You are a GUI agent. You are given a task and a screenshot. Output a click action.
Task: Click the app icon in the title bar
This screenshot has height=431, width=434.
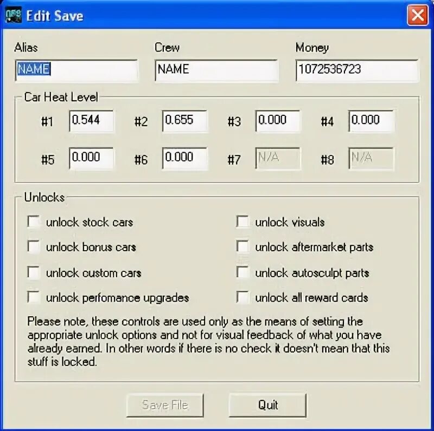(x=13, y=16)
